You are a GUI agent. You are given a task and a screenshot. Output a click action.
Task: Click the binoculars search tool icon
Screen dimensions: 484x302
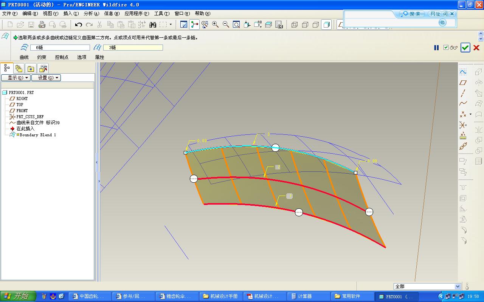[153, 25]
